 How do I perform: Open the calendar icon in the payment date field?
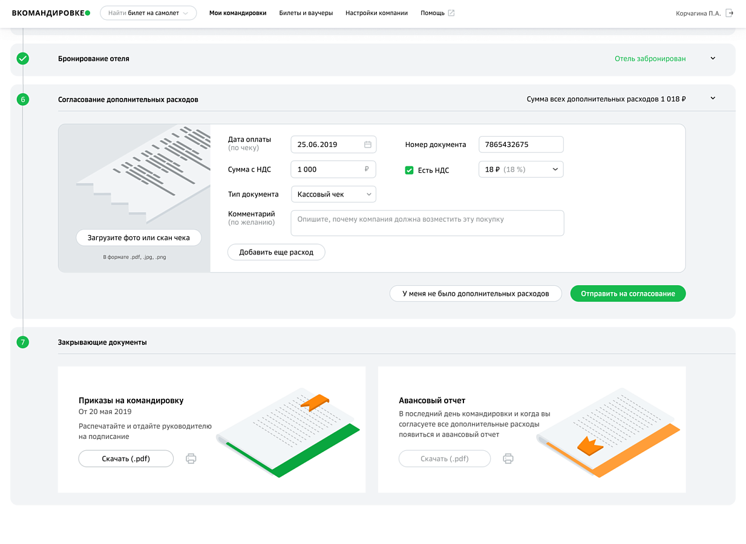[x=367, y=144]
